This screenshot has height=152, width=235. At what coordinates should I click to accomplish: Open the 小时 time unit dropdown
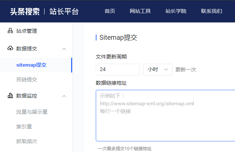(157, 69)
